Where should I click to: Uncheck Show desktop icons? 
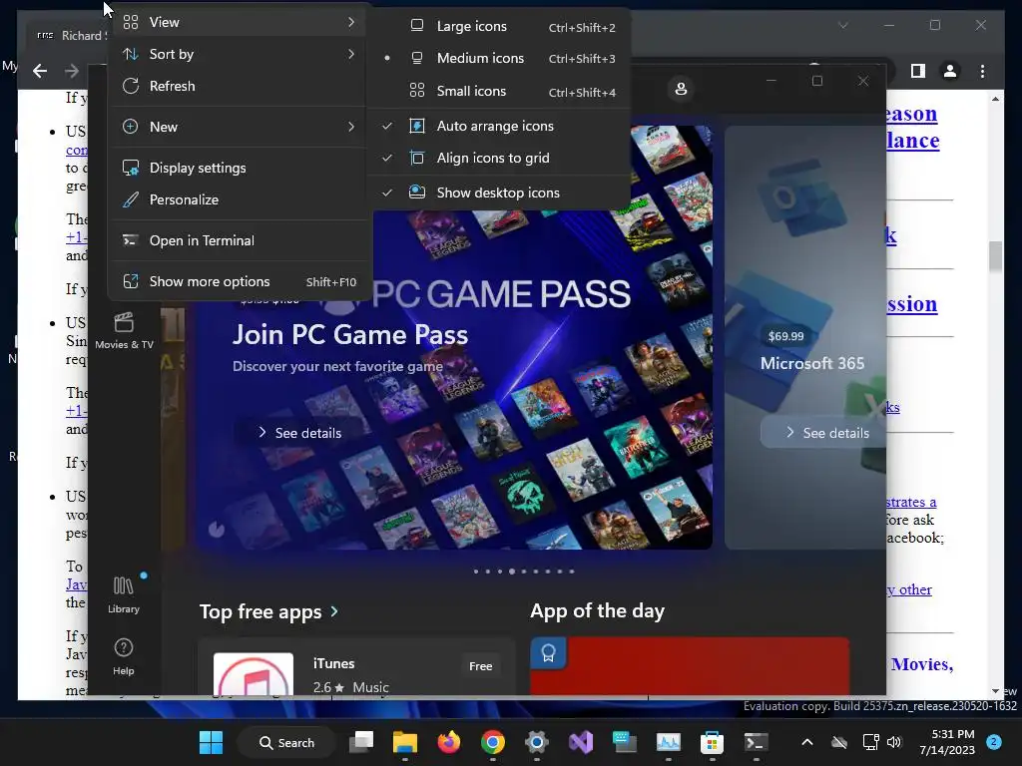(499, 192)
